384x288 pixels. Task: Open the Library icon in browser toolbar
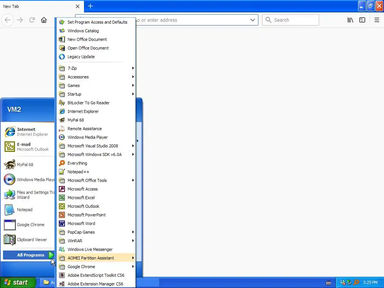pos(350,20)
